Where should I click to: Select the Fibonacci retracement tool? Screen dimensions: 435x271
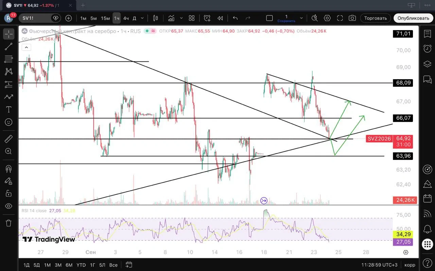click(8, 59)
